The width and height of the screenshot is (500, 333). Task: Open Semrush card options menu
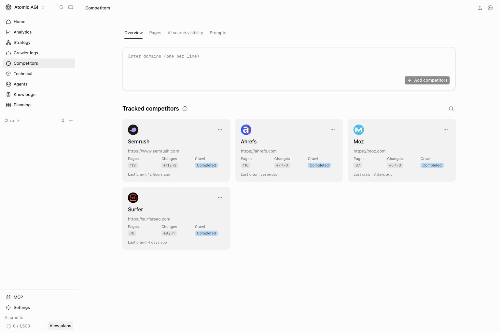click(220, 130)
